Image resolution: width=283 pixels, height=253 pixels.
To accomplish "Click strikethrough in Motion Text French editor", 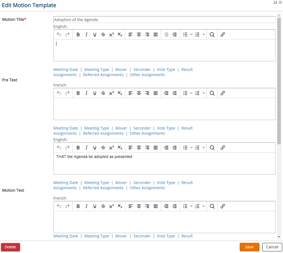I will coord(103,206).
